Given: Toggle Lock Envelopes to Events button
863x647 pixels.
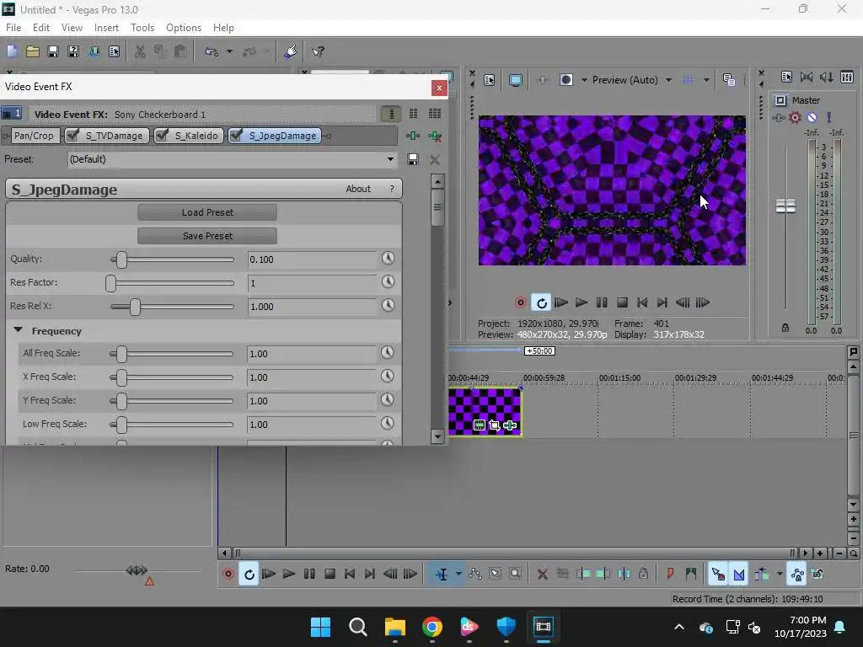Looking at the screenshot, I should coord(797,575).
